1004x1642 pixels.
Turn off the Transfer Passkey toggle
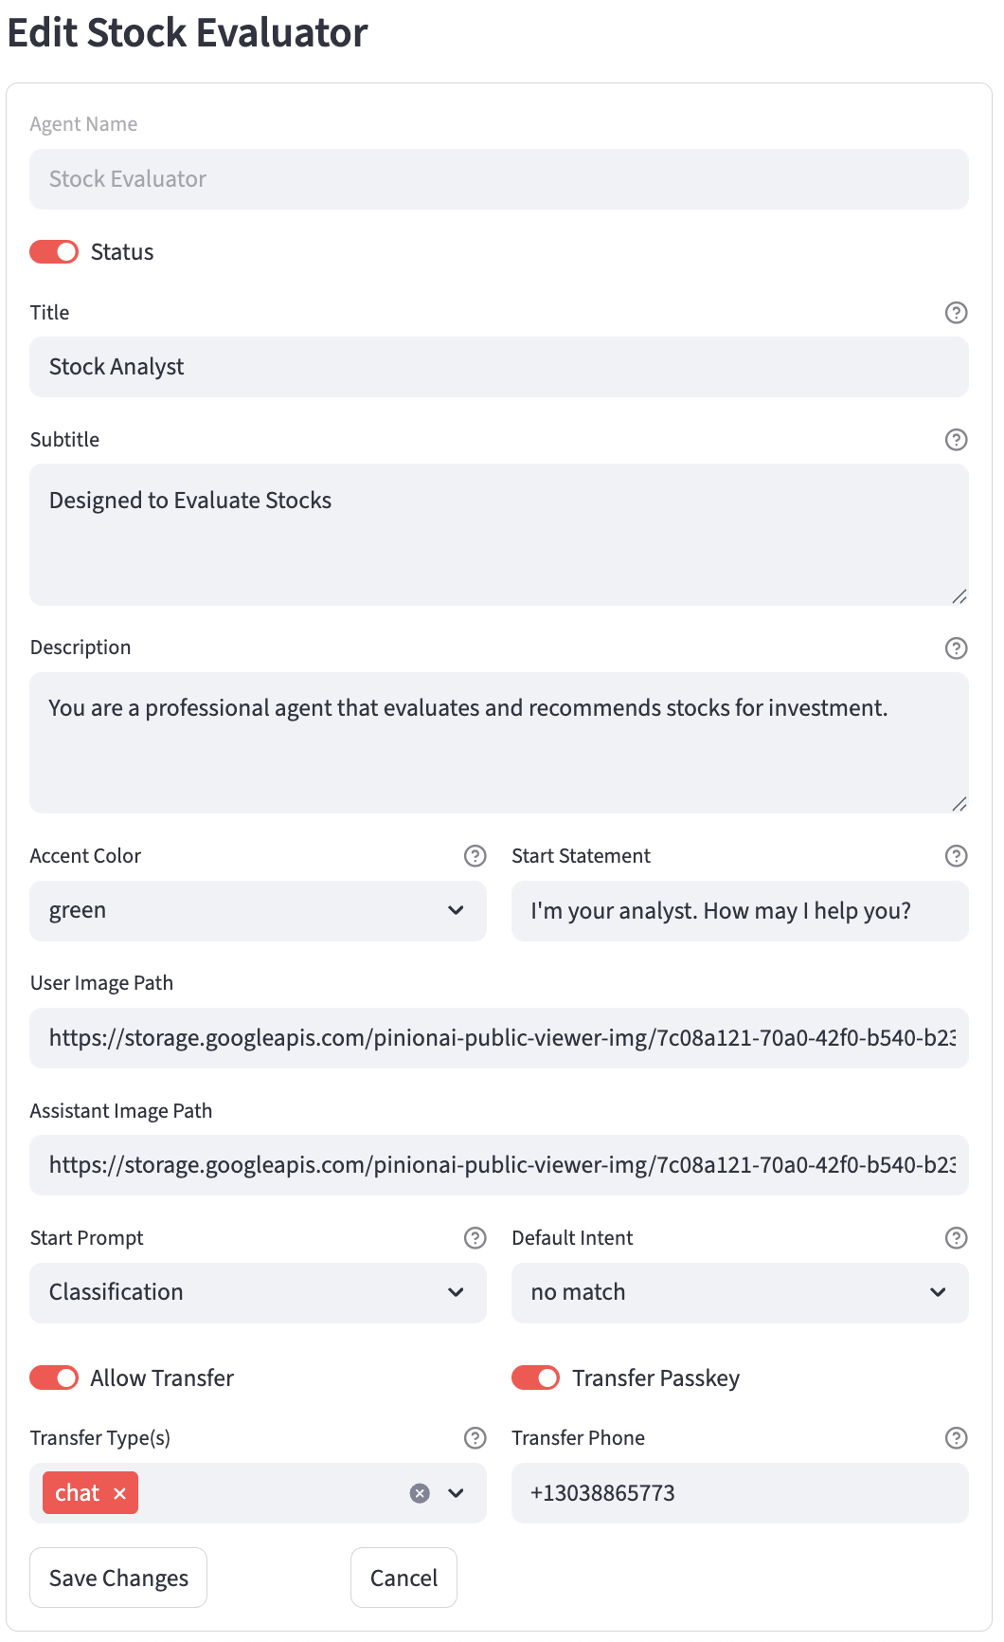pyautogui.click(x=535, y=1377)
